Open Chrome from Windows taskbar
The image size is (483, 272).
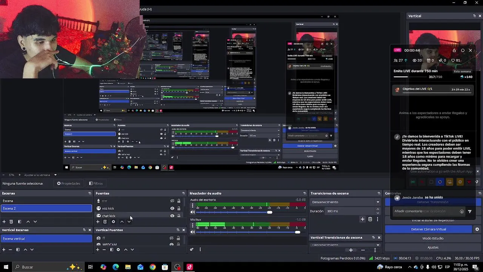coord(152,267)
